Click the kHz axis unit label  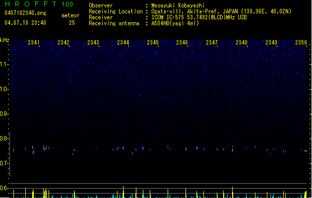click(4, 40)
